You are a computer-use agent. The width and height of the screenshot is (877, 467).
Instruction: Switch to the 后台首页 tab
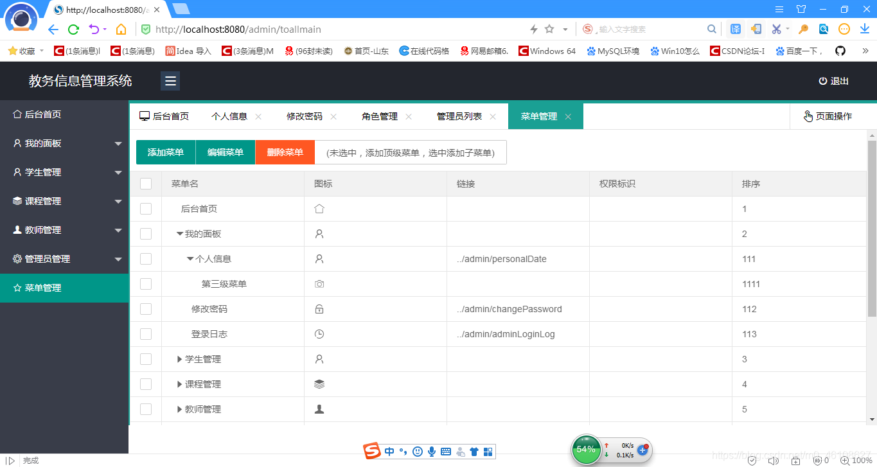[x=164, y=116]
